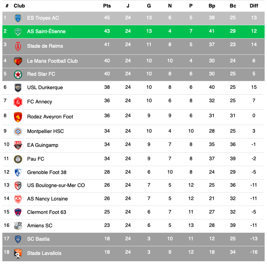Click the AS Saint-Étienne green crest
The image size is (267, 264).
point(18,32)
